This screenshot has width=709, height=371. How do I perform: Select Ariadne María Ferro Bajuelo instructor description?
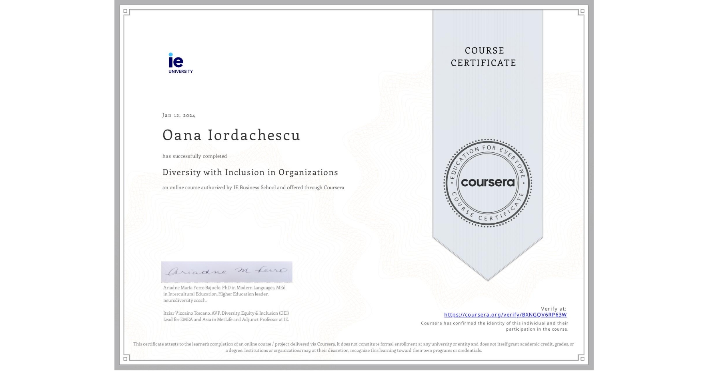tap(224, 294)
